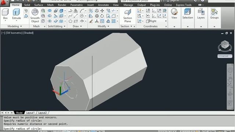
Task: Select the Rectangle draw tool
Action: point(76,21)
